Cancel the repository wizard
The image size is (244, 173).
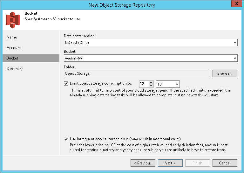[225, 163]
